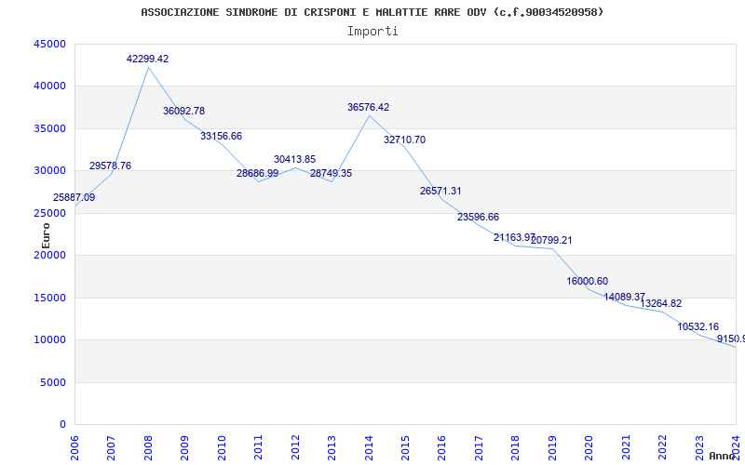This screenshot has width=745, height=465.
Task: Click the x-axis year 2021
Action: click(x=626, y=447)
